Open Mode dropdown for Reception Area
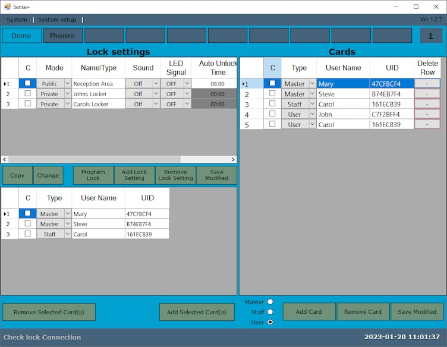Viewport: 447px width, 347px height. (x=68, y=83)
